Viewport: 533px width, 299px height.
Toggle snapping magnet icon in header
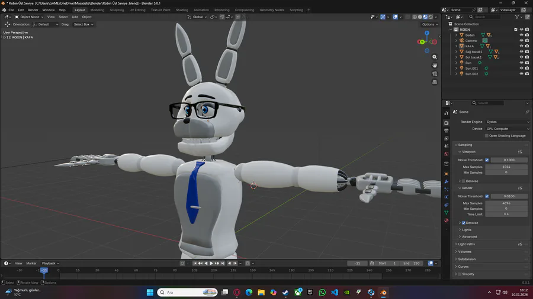click(x=221, y=17)
